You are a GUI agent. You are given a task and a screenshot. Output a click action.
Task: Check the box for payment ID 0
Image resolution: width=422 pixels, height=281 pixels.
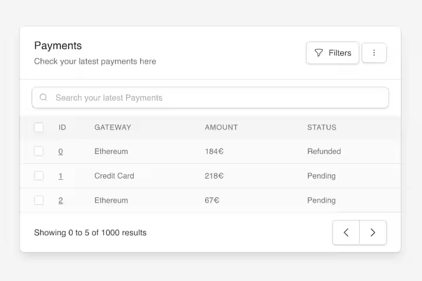point(39,151)
